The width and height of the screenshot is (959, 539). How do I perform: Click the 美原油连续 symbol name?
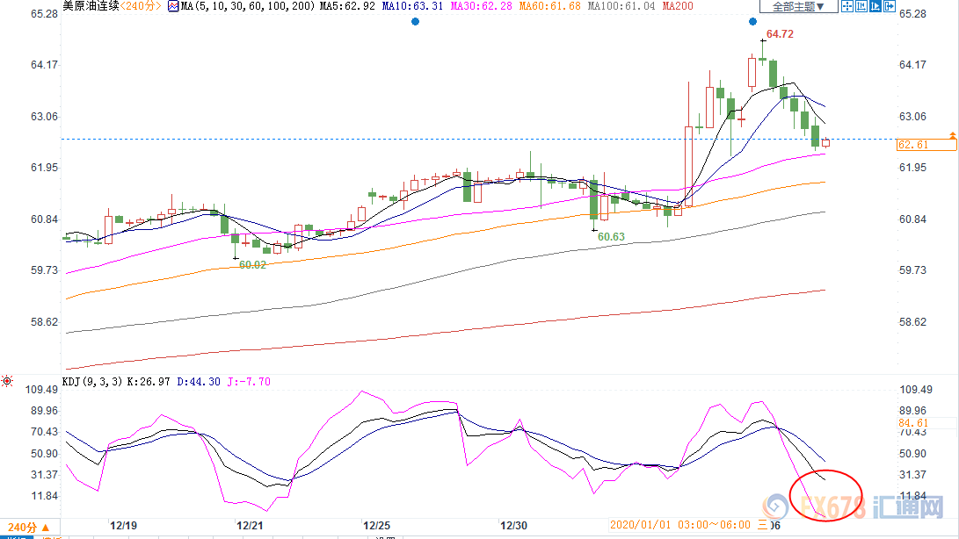[x=91, y=7]
